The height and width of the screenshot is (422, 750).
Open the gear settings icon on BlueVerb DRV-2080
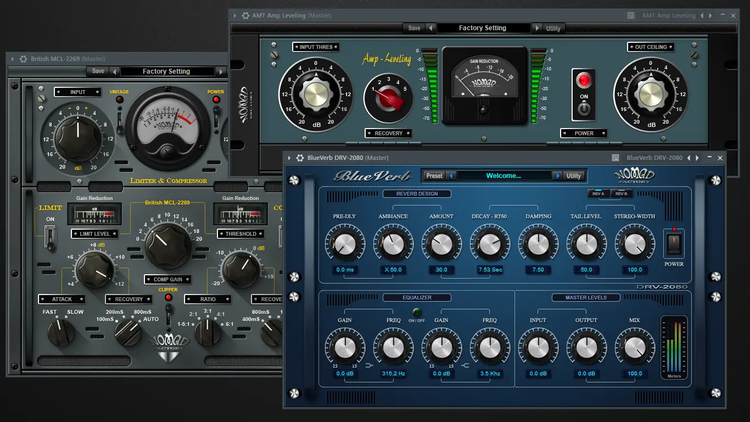click(x=300, y=158)
